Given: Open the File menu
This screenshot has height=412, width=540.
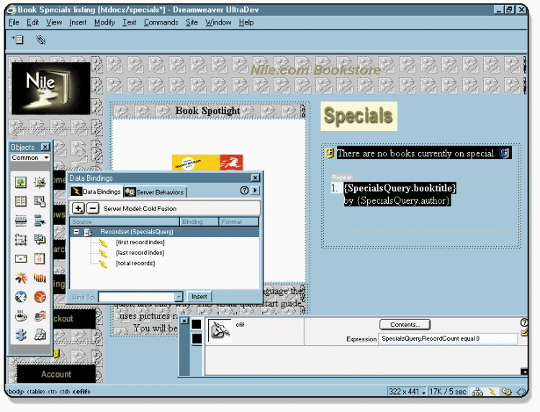Looking at the screenshot, I should [14, 22].
